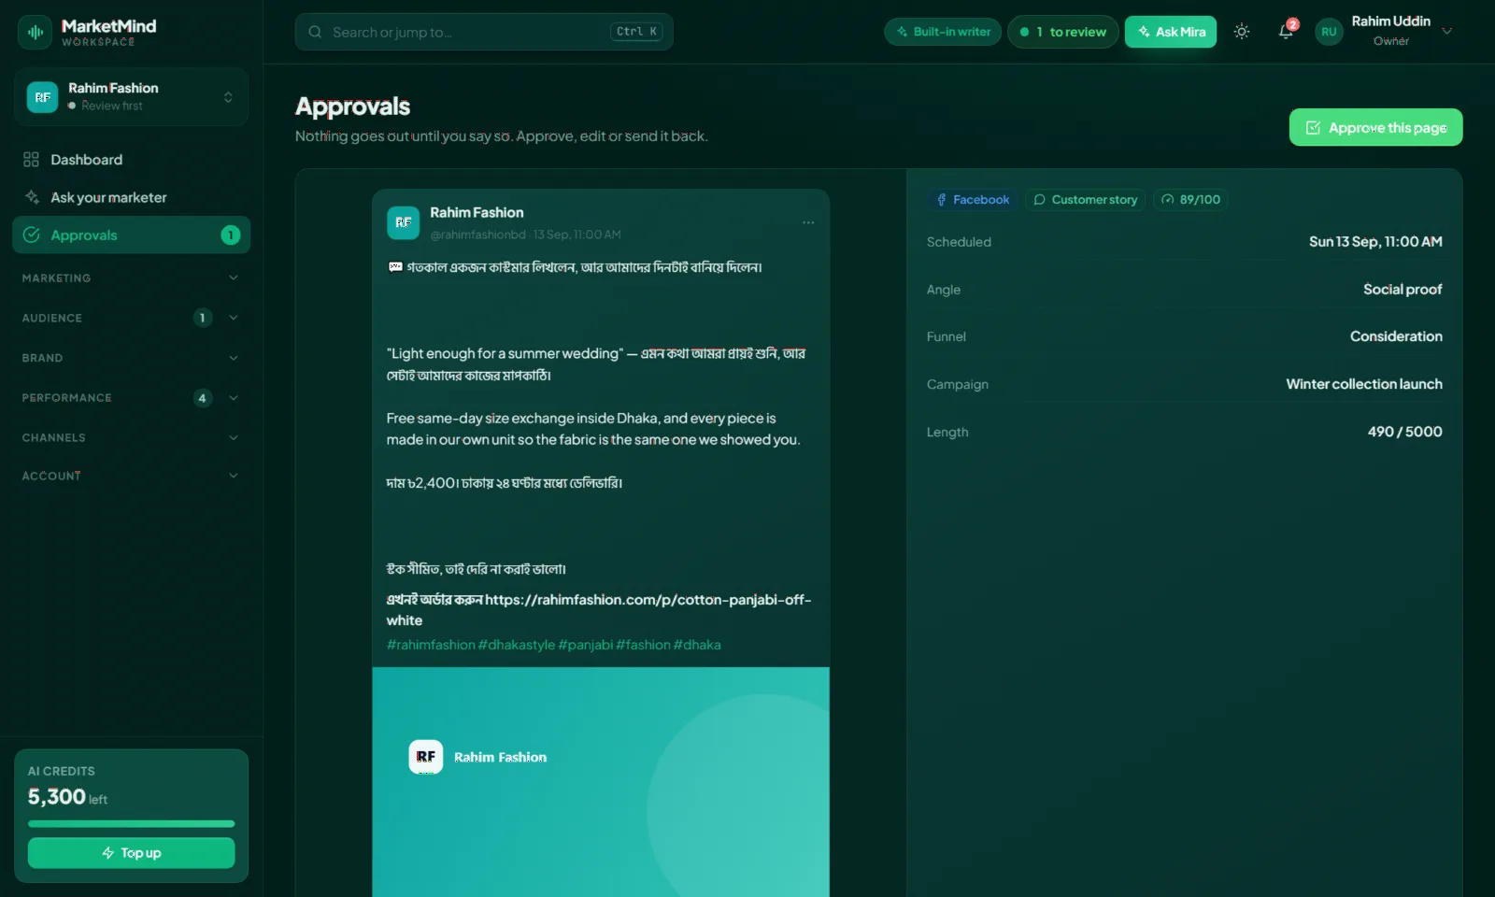Screen dimensions: 1495x897
Task: Click the Approvals count badge
Action: [230, 235]
